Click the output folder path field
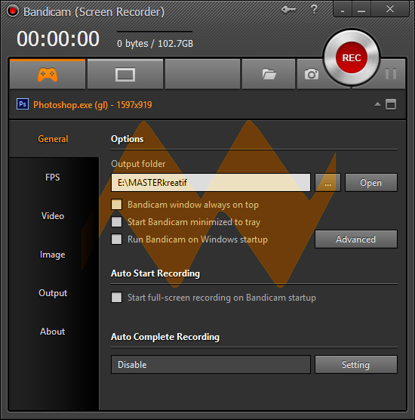 tap(211, 182)
